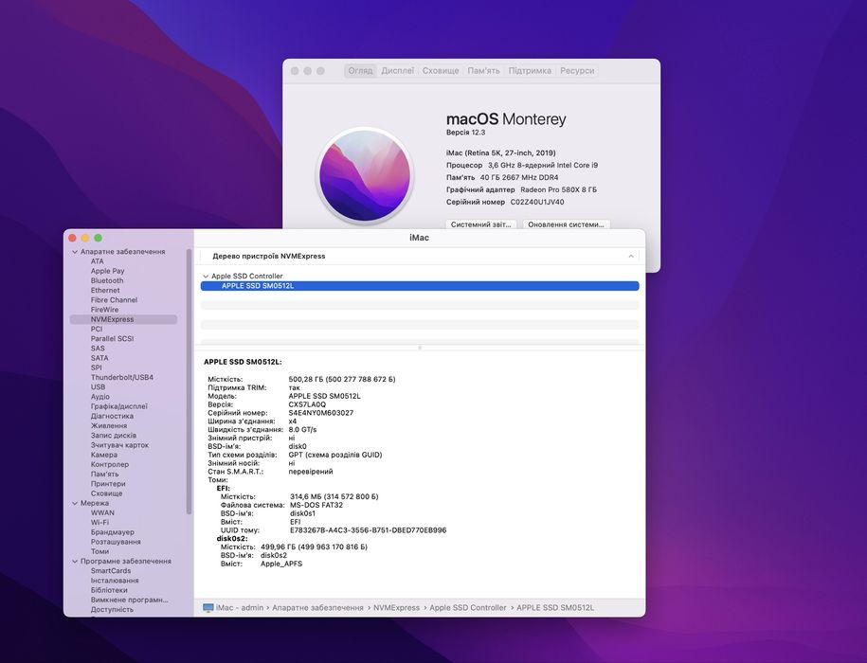Click the macOS Monterey logo image
Image resolution: width=867 pixels, height=663 pixels.
(x=365, y=176)
